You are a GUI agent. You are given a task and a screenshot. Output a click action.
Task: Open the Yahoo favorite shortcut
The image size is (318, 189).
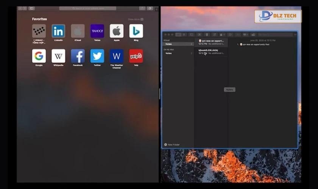97,31
